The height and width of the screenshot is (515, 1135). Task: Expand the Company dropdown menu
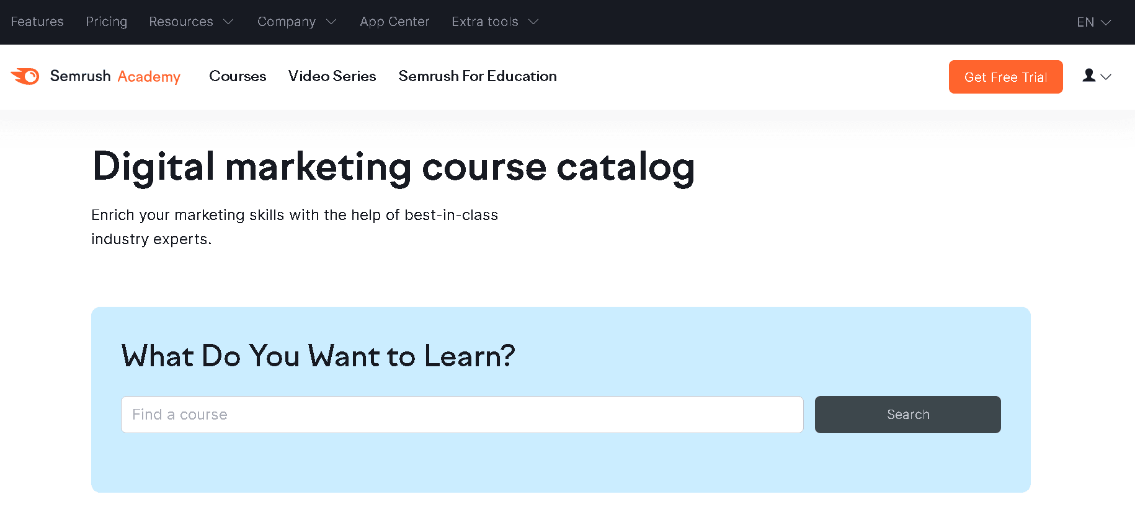pyautogui.click(x=296, y=22)
